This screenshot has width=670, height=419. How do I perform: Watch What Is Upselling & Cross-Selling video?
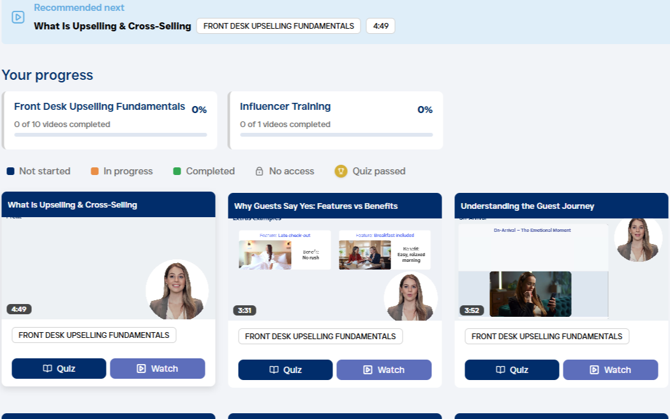coord(158,369)
